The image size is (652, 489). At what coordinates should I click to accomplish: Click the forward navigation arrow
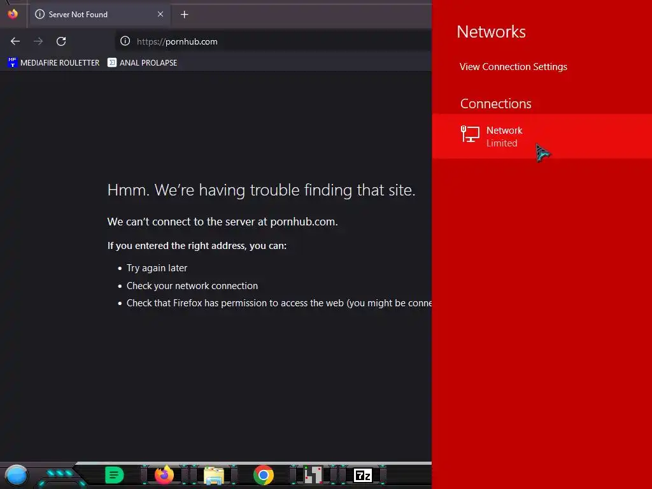click(38, 41)
